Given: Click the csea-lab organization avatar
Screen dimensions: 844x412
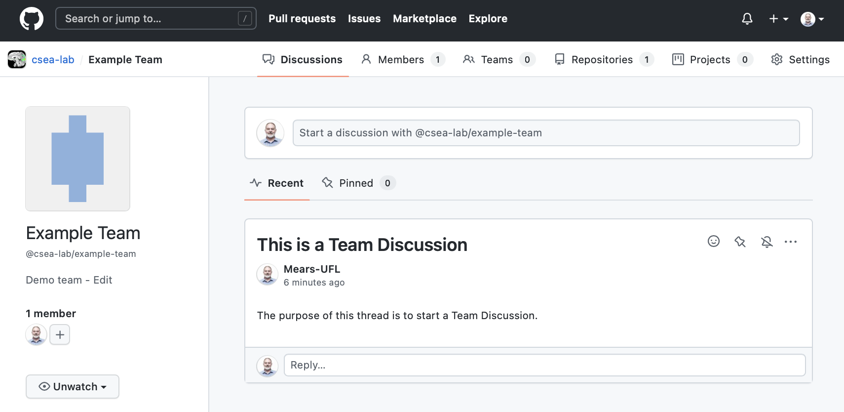Looking at the screenshot, I should 17,59.
